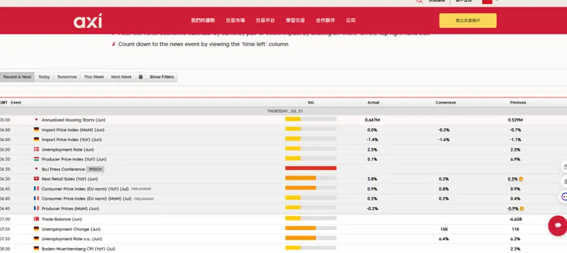Open Unemployment Rate s.a. (Jun) event
567x253 pixels.
click(x=71, y=239)
